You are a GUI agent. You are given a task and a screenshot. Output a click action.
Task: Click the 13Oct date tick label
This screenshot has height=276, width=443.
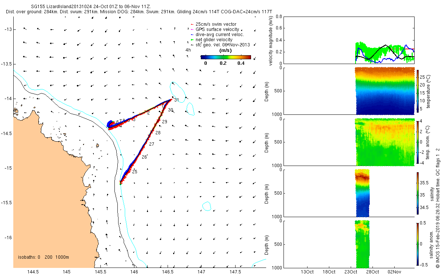pyautogui.click(x=307, y=272)
